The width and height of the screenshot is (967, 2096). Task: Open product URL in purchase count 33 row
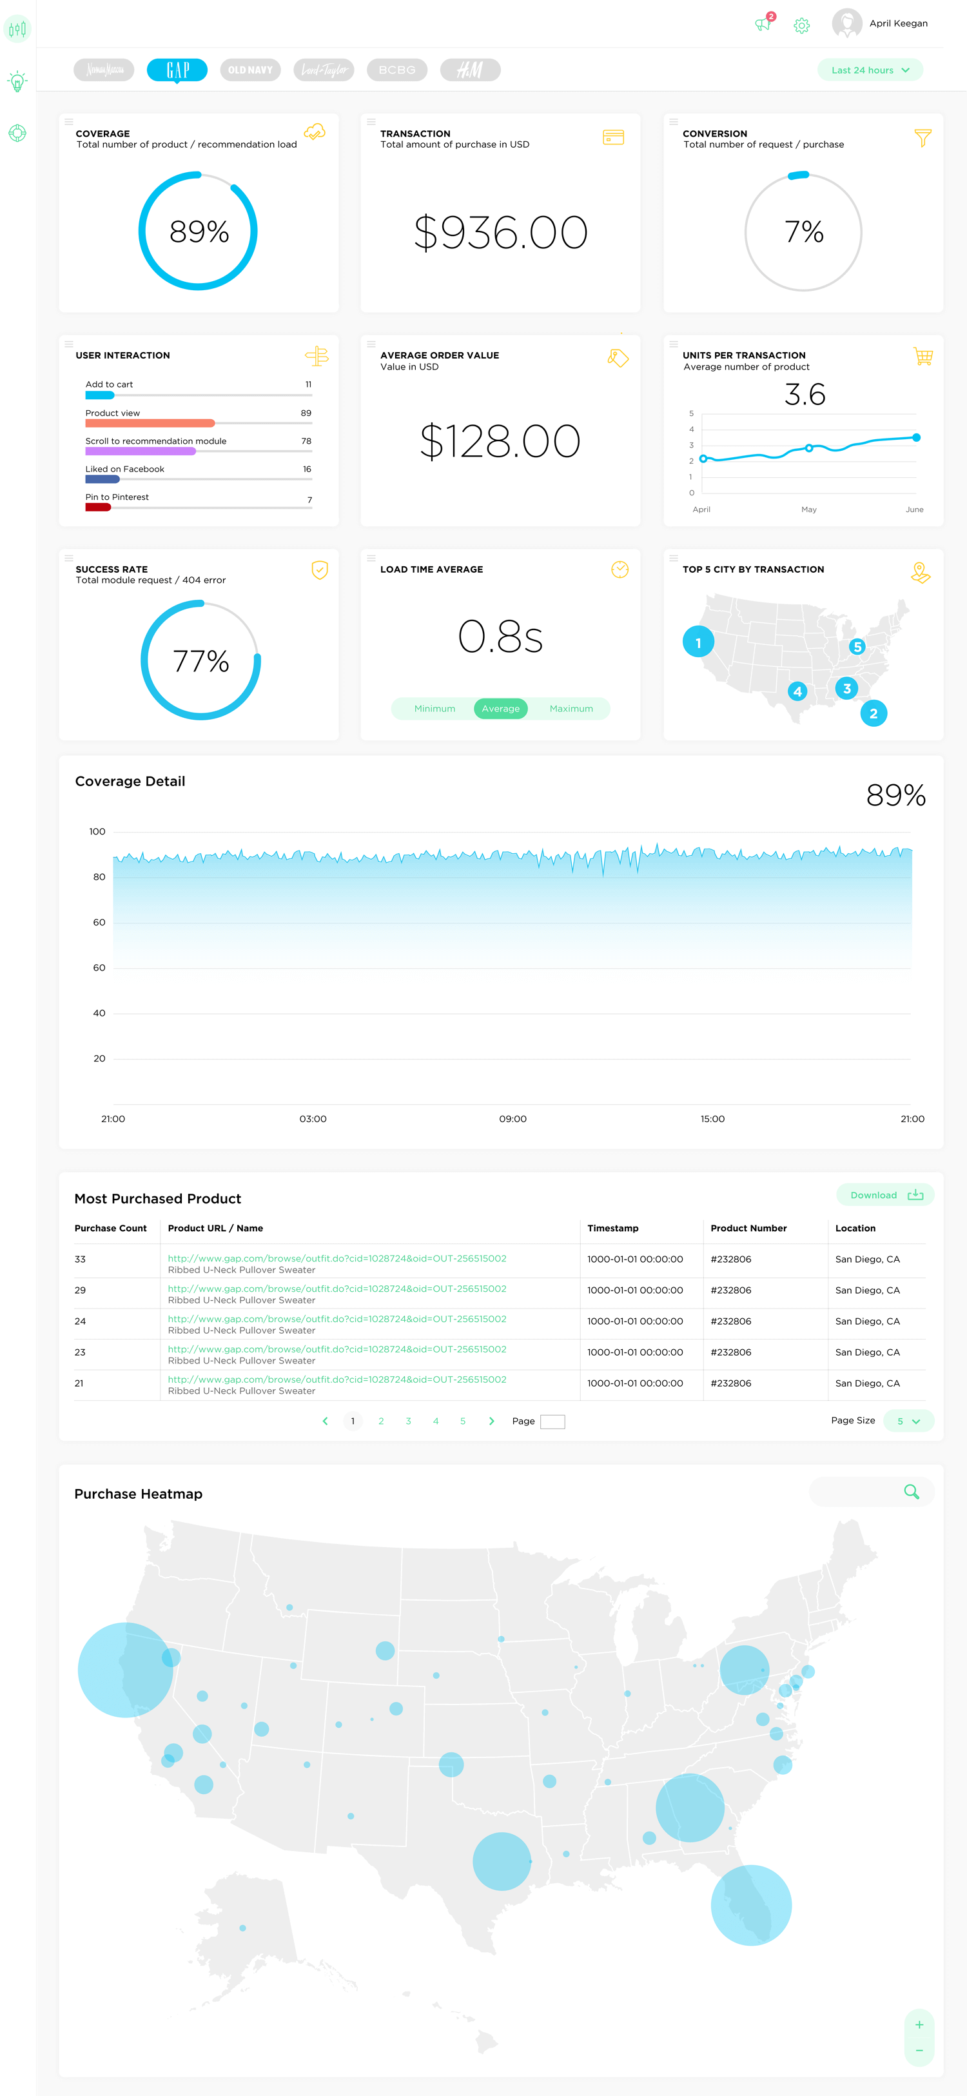[337, 1258]
